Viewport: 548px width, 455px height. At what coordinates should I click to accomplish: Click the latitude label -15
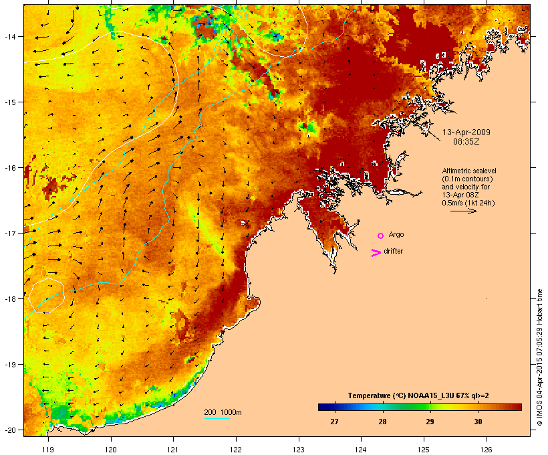click(9, 102)
